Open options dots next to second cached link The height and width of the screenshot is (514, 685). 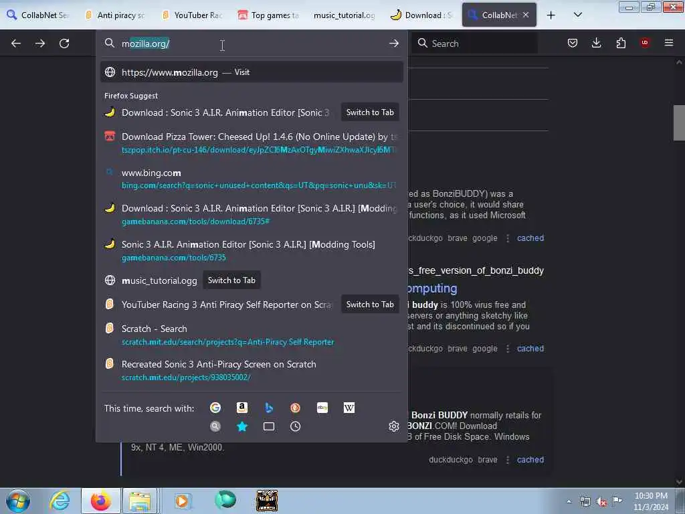[508, 349]
